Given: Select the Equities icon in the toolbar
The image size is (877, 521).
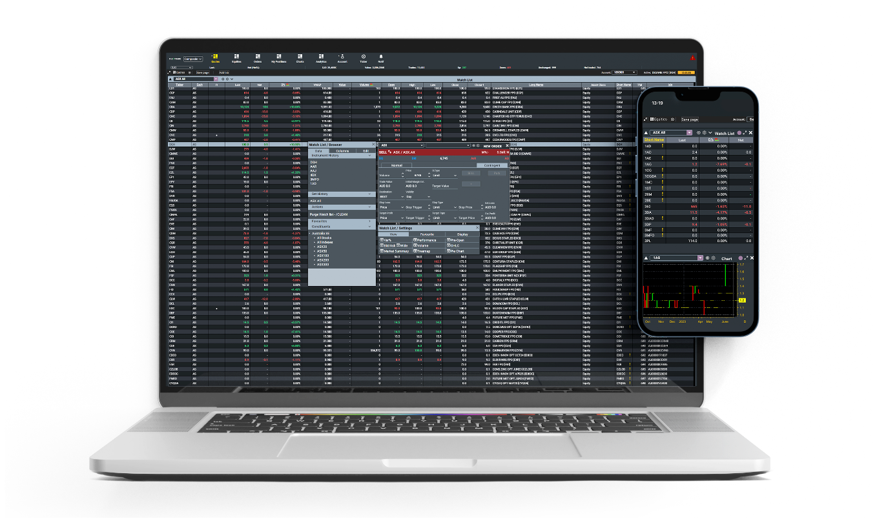Looking at the screenshot, I should point(237,56).
